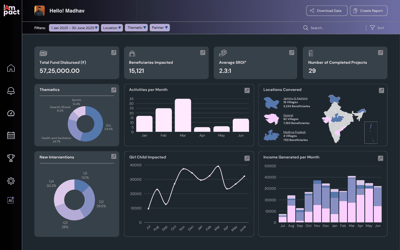Image resolution: width=400 pixels, height=250 pixels.
Task: Click the money icon on Fund card
Action: 43,53
